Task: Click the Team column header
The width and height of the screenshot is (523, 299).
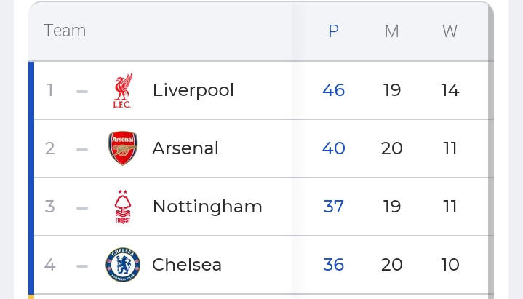Action: tap(65, 31)
